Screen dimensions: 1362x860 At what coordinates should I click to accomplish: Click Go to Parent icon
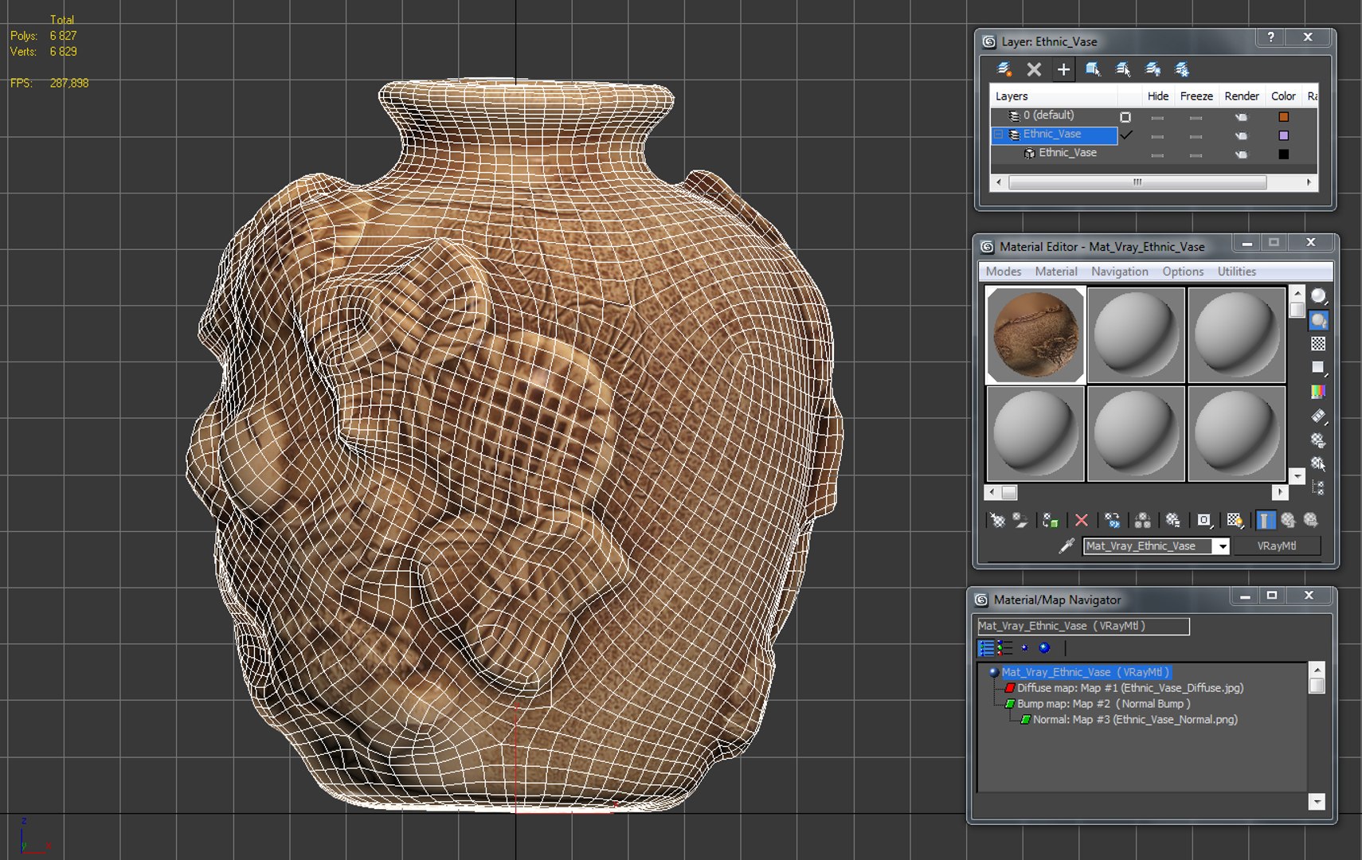pyautogui.click(x=1288, y=520)
